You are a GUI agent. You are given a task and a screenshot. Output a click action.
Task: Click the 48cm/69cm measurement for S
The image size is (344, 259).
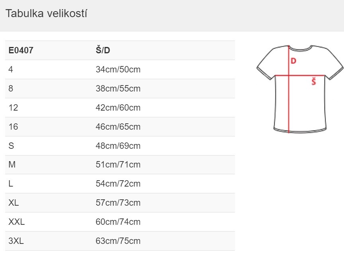pos(118,146)
